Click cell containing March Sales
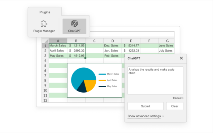The width and height of the screenshot is (213, 133). (x=58, y=46)
